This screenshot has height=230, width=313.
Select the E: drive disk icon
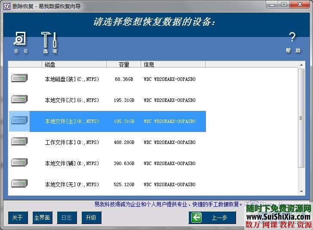(19, 163)
